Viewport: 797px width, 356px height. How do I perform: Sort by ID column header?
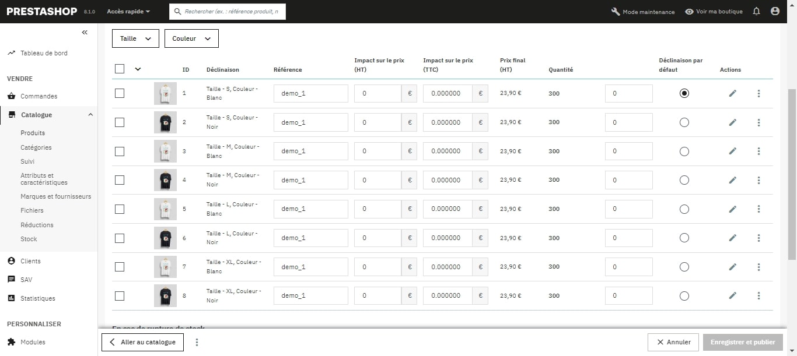[x=186, y=69]
